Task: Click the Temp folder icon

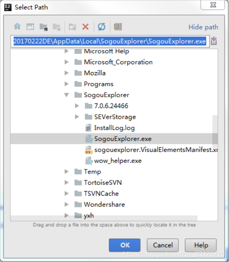Action: pos(78,171)
